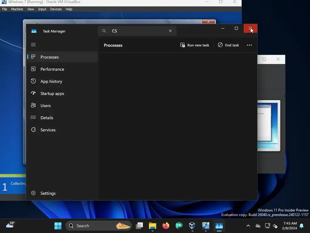The height and width of the screenshot is (233, 310).
Task: Maximize the Task Manager window
Action: (x=236, y=28)
